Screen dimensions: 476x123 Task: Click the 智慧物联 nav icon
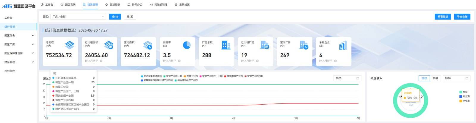tap(107, 4)
